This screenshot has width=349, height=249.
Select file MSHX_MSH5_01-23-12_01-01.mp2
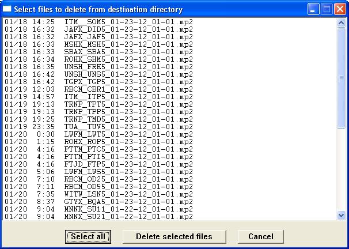pyautogui.click(x=170, y=44)
